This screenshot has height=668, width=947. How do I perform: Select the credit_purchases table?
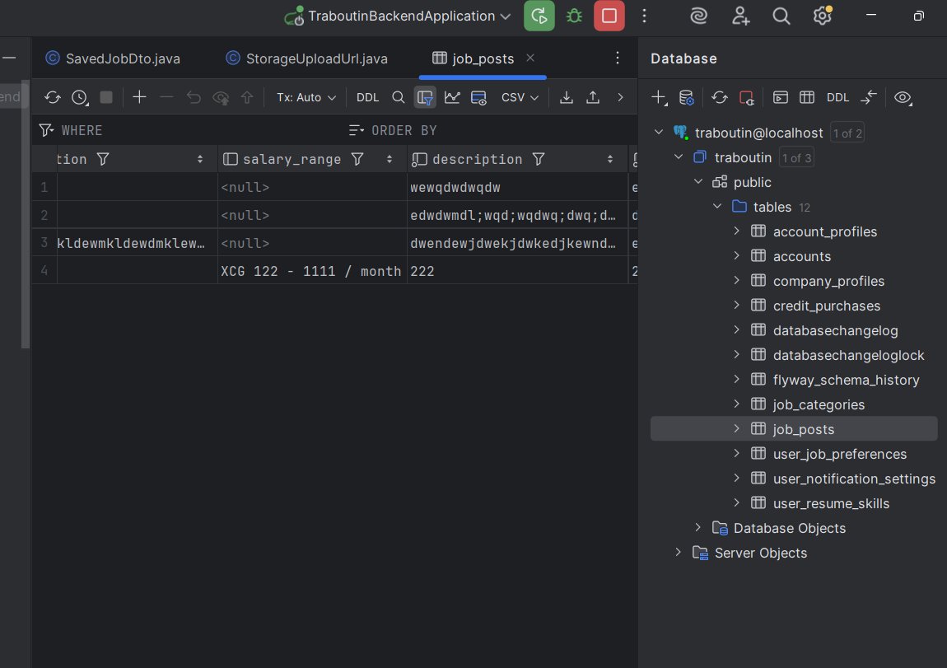pos(826,306)
